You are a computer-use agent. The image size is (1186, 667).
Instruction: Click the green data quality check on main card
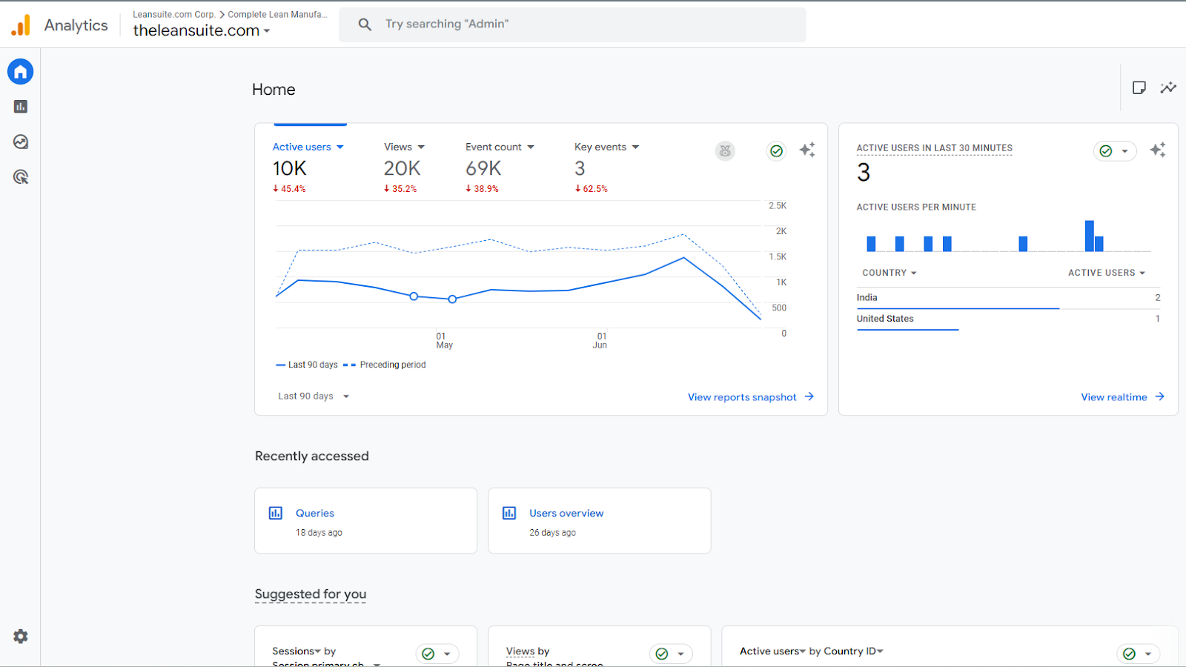(x=776, y=151)
